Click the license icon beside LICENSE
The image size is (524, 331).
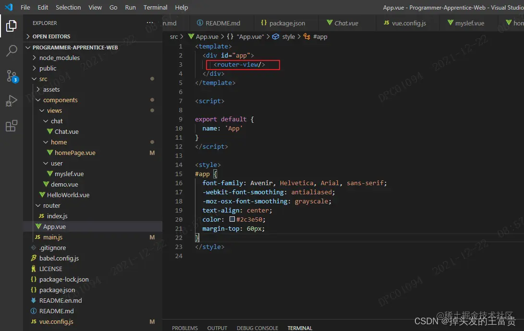point(34,269)
